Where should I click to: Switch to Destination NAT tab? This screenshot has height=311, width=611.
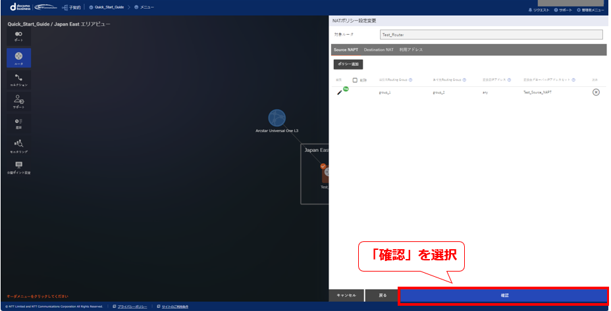(379, 50)
